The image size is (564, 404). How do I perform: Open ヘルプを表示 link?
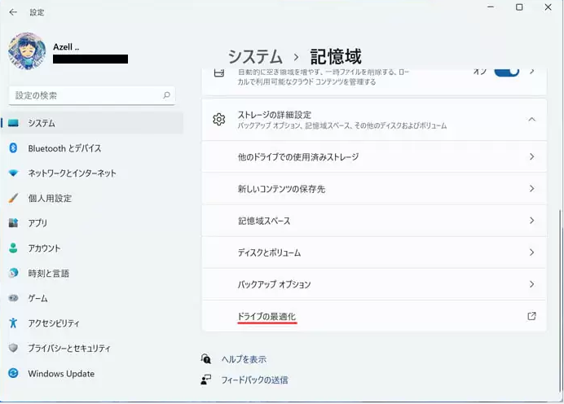coord(244,359)
